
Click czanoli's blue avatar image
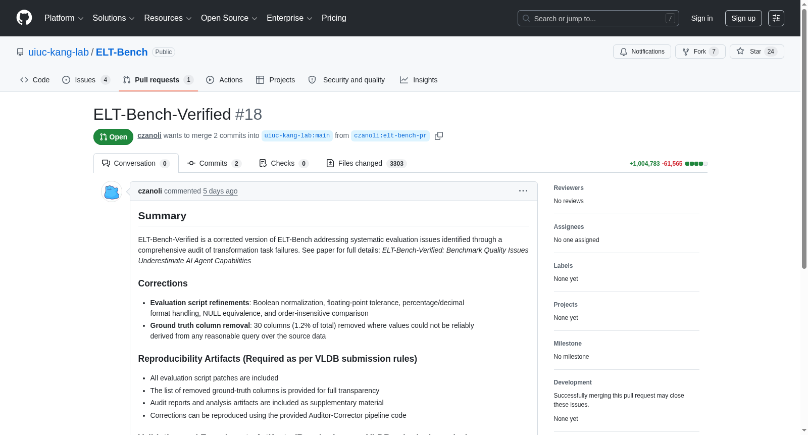point(112,191)
